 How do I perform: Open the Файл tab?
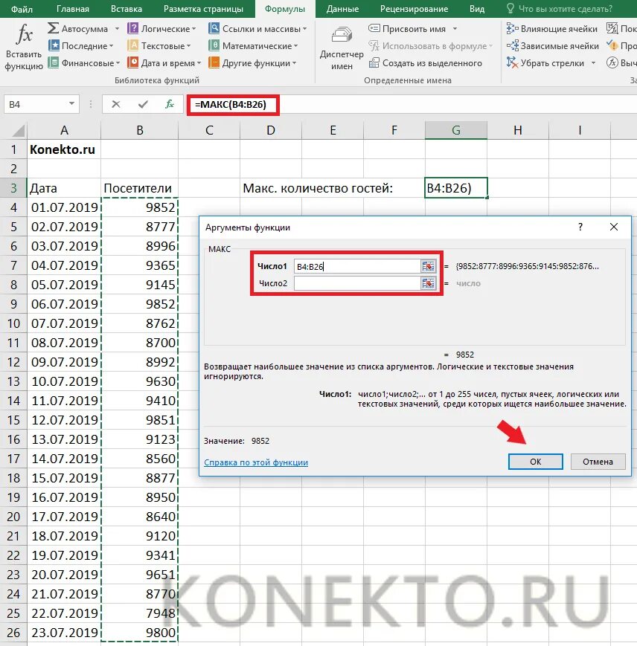pyautogui.click(x=22, y=9)
